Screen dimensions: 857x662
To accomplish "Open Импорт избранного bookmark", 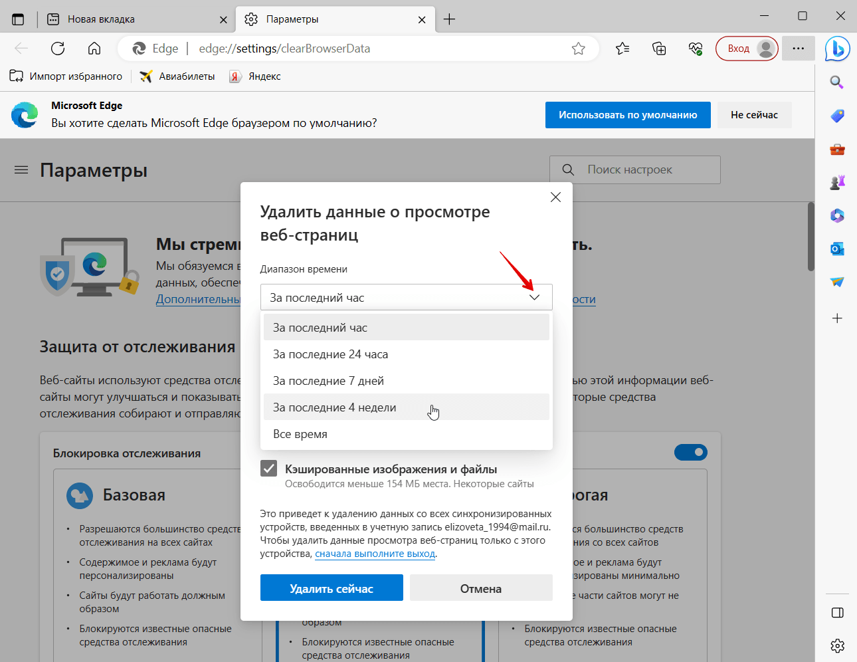I will (66, 76).
